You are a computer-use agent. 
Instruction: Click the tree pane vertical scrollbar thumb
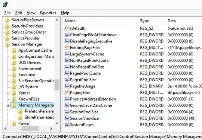point(57,85)
